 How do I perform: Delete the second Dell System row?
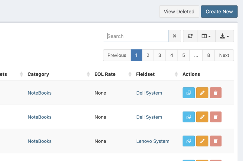pos(216,117)
